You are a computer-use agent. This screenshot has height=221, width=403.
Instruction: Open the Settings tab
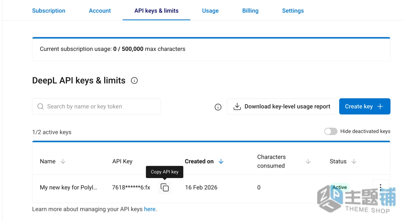pyautogui.click(x=293, y=11)
